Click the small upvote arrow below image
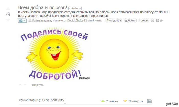The height and width of the screenshot is (107, 179). [20, 85]
